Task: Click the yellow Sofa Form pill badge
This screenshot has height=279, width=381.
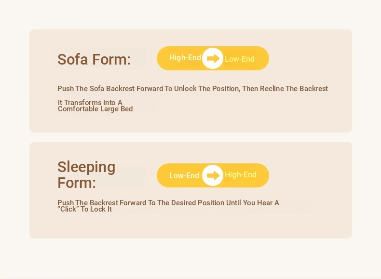Action: (213, 58)
